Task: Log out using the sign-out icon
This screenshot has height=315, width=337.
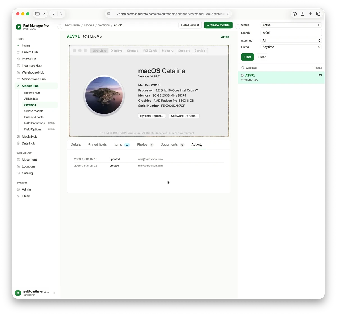Action: coord(54,293)
